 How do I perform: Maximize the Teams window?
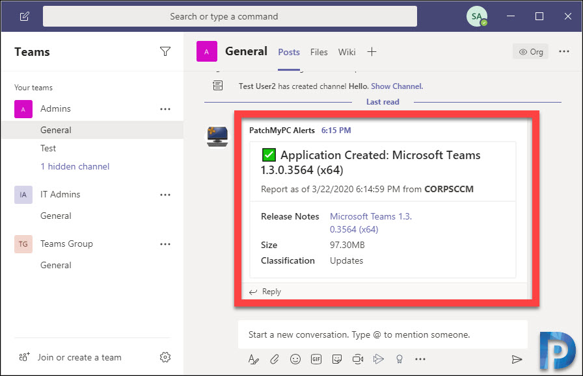tap(539, 16)
